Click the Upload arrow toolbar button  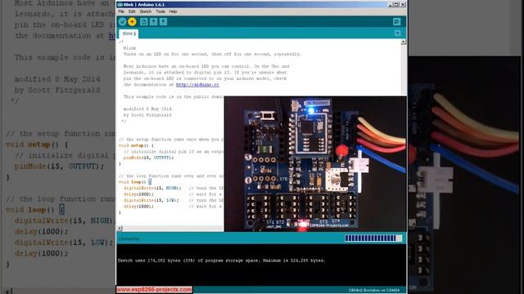click(133, 22)
